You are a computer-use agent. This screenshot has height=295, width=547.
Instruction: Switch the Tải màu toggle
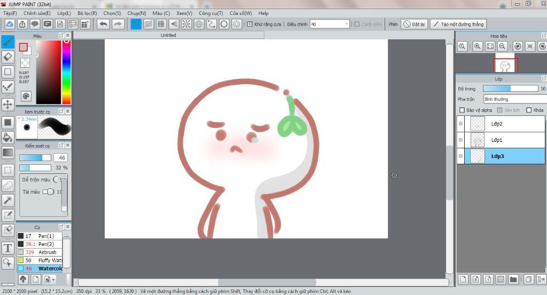point(49,192)
